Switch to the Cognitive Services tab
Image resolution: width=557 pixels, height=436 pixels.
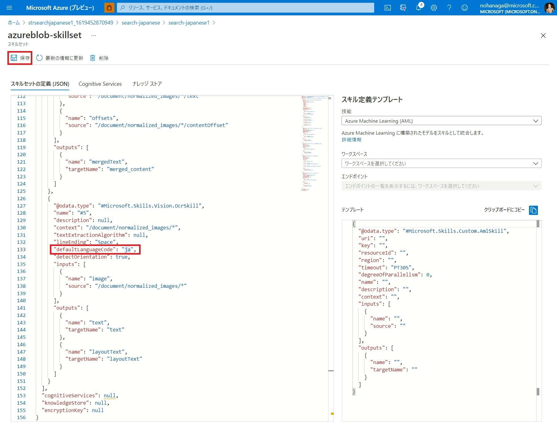(100, 84)
